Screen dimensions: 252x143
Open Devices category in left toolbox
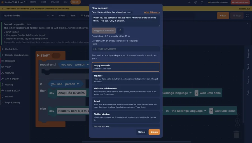9,97
